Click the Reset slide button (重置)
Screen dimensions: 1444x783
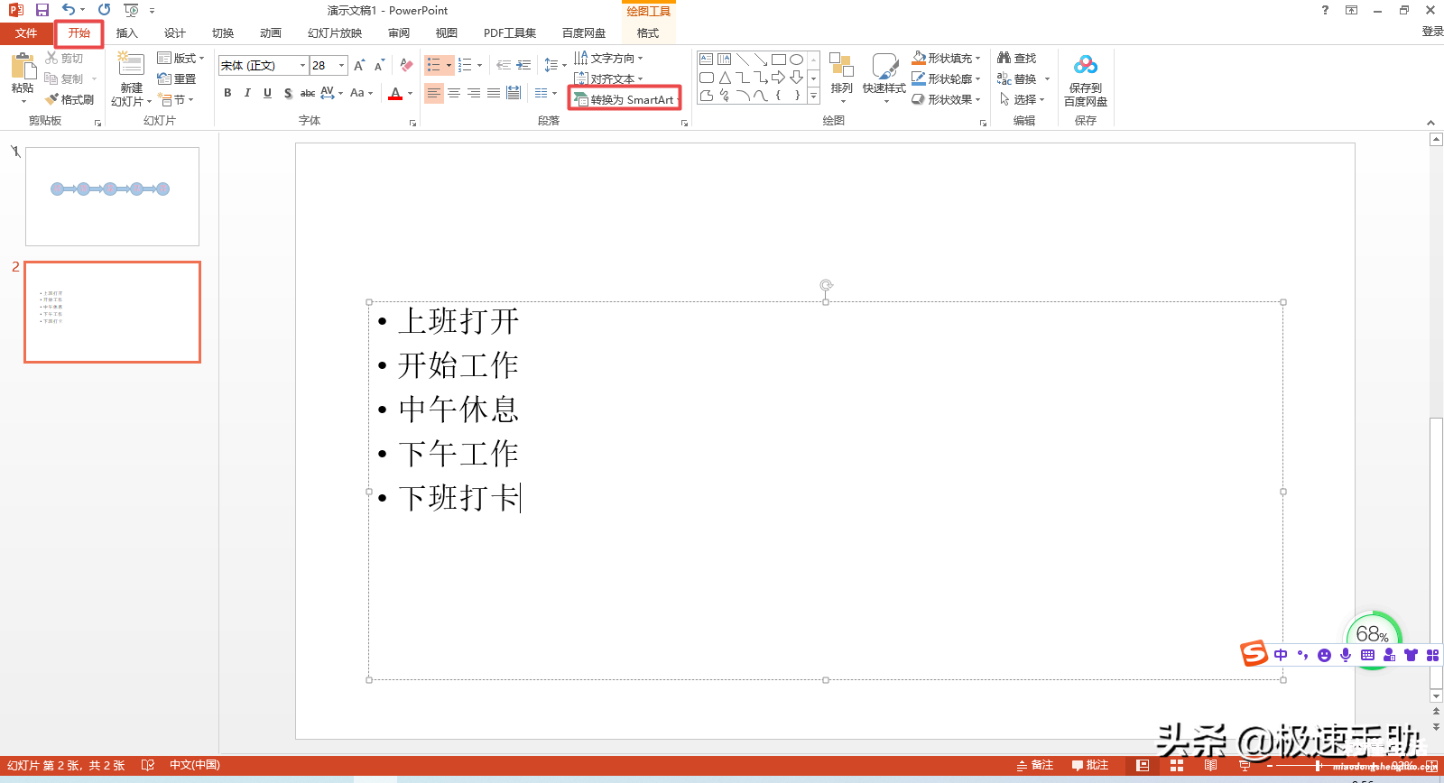click(x=177, y=78)
